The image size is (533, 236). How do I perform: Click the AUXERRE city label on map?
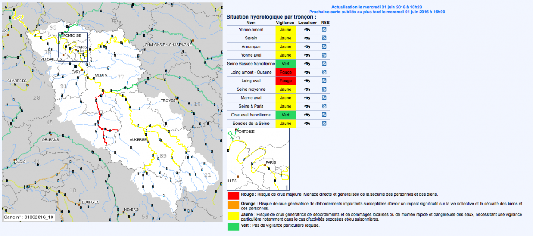coord(138,139)
